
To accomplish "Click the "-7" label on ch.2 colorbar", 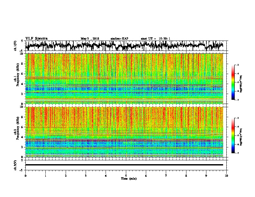I will click(x=237, y=153).
